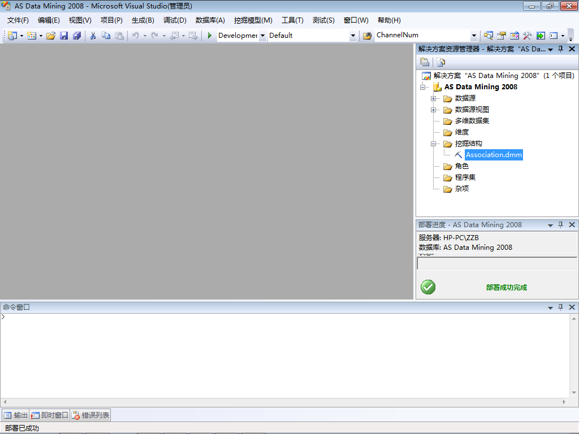The width and height of the screenshot is (579, 434).
Task: Open the 编辑(E) menu
Action: click(49, 20)
